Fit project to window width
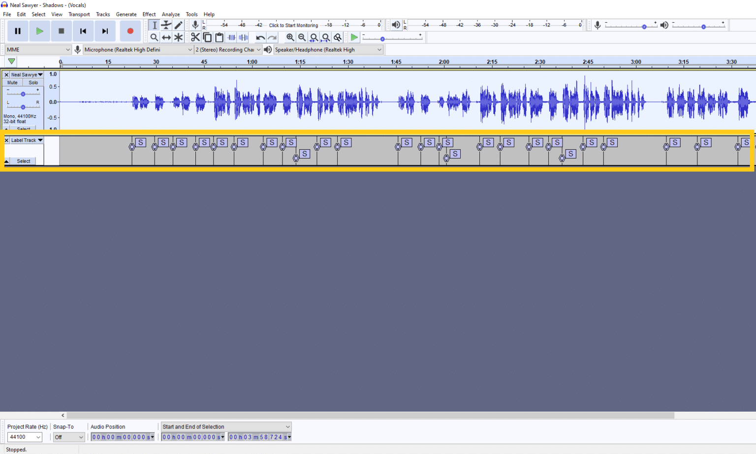This screenshot has width=756, height=454. tap(326, 37)
